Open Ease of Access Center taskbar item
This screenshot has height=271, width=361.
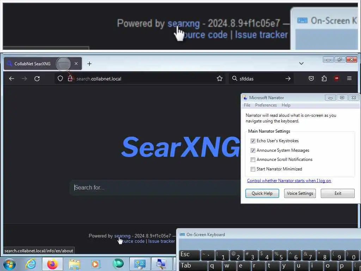(x=140, y=264)
